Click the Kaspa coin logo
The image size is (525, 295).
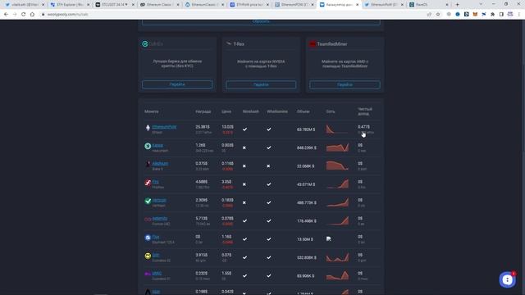pos(148,146)
